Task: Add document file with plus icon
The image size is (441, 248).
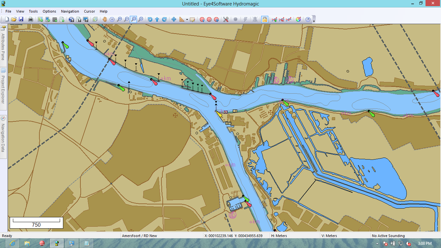Action: tap(62, 19)
